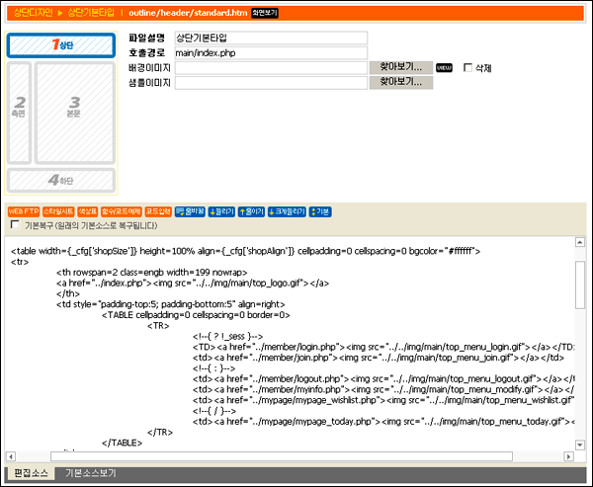Click 화면보기 preview badge in header
The image size is (593, 487).
point(265,13)
